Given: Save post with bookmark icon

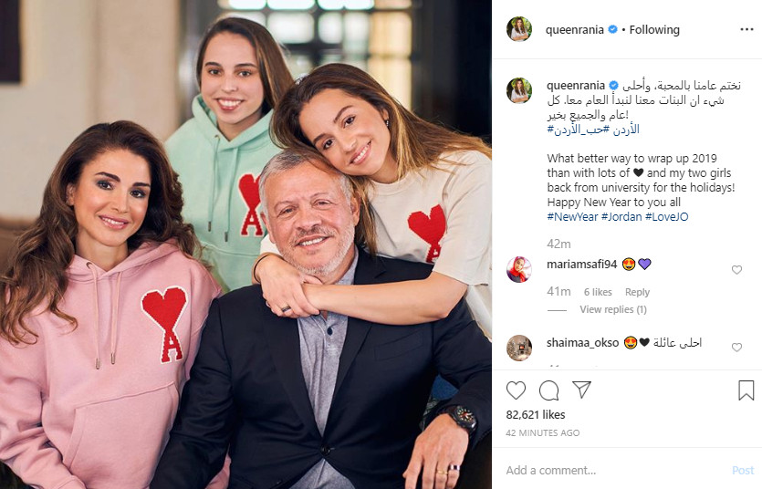Looking at the screenshot, I should pos(746,390).
